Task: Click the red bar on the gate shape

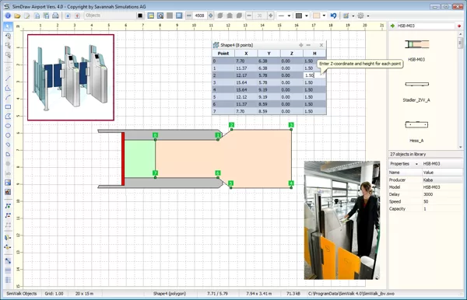Action: (x=123, y=159)
